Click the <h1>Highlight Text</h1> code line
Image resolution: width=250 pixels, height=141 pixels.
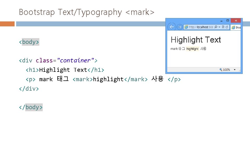pyautogui.click(x=65, y=70)
